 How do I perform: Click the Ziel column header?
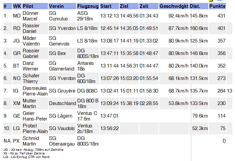(x=129, y=6)
